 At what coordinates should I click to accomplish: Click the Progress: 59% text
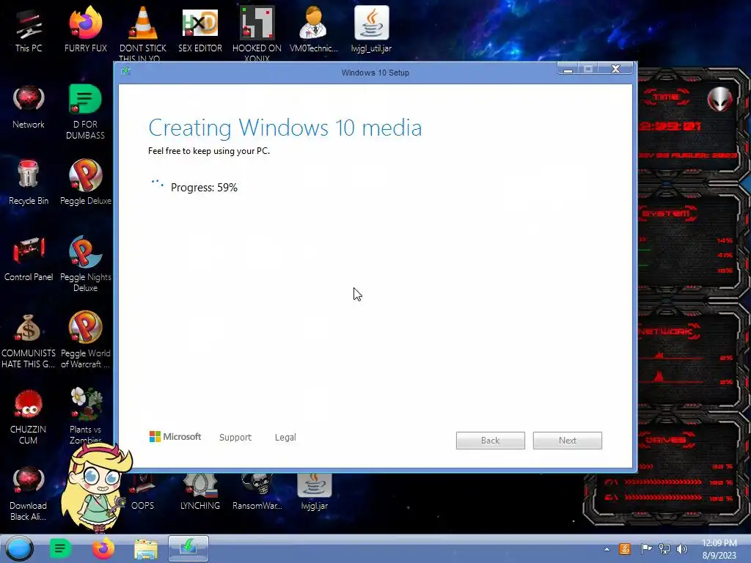(204, 187)
